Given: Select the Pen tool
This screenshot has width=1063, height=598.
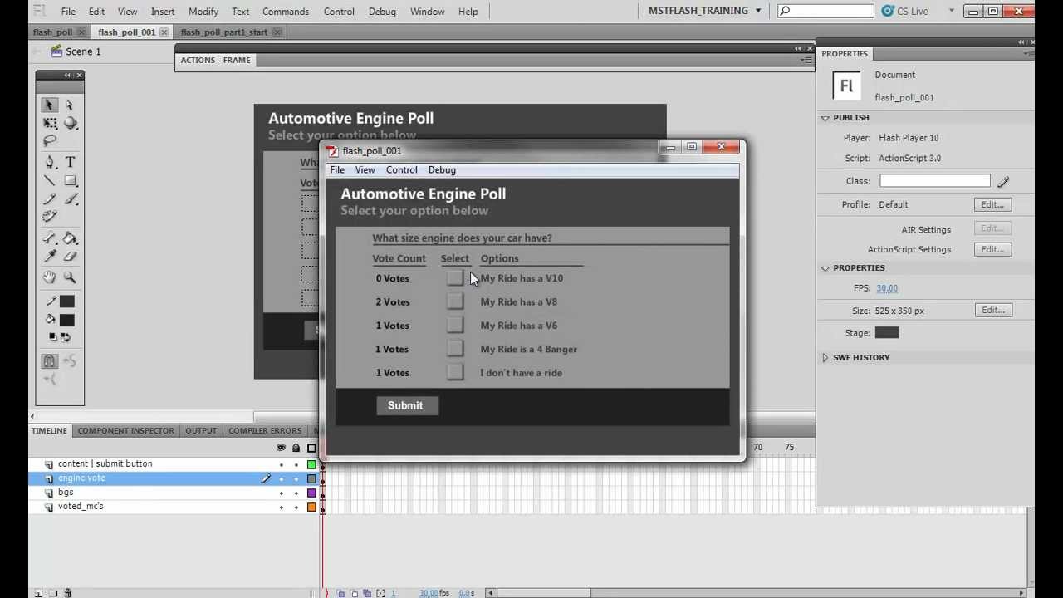Looking at the screenshot, I should click(x=50, y=162).
